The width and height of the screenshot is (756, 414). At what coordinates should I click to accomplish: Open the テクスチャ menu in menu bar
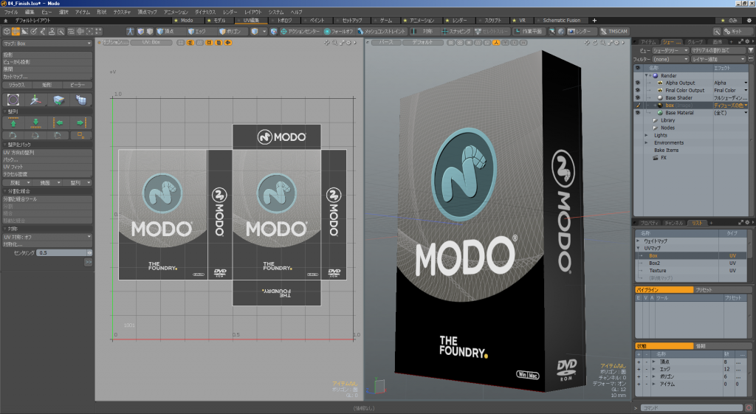coord(123,13)
